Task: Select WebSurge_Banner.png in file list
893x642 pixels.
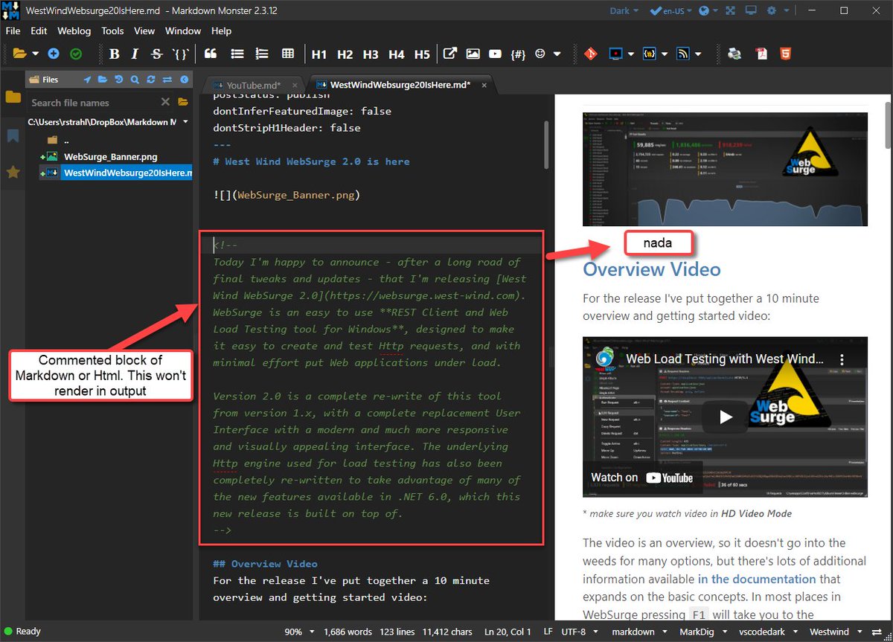Action: (110, 157)
